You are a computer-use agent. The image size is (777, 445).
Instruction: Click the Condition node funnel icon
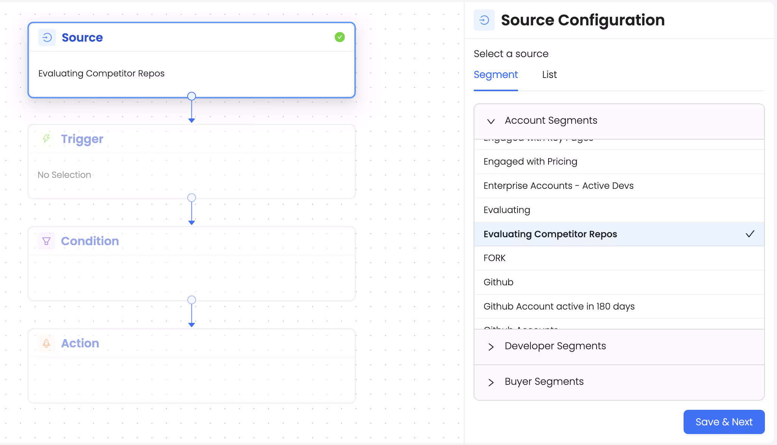point(46,241)
